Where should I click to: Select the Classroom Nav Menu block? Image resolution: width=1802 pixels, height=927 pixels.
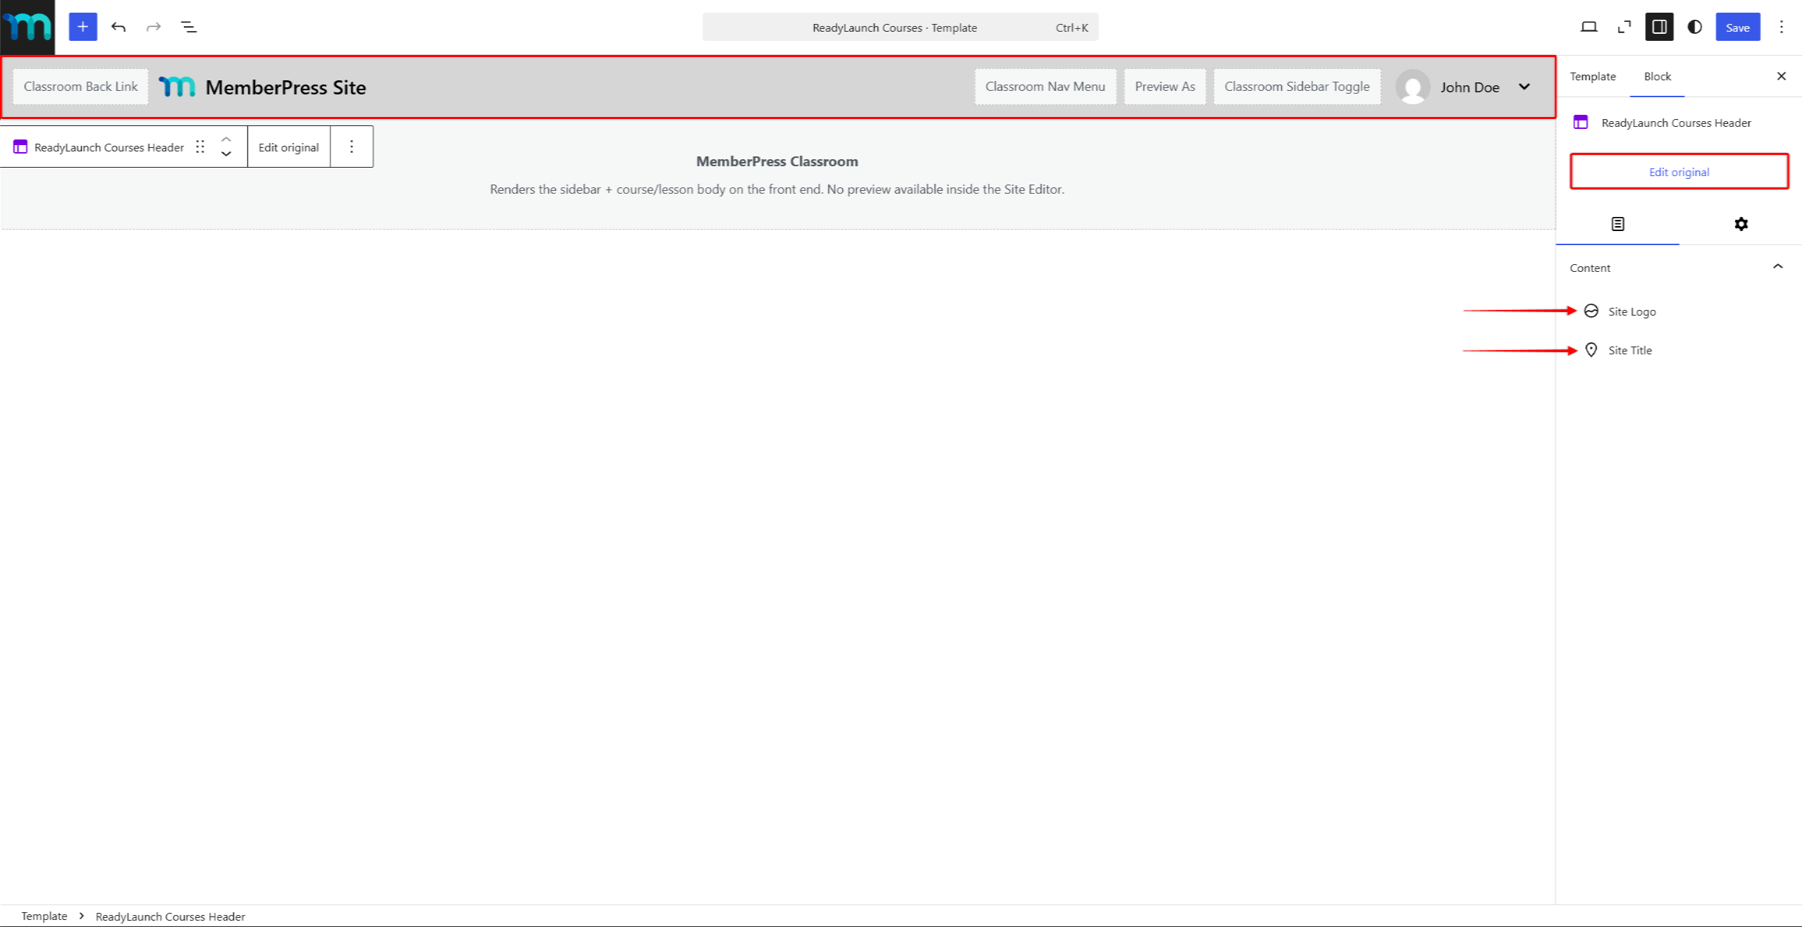(x=1044, y=87)
